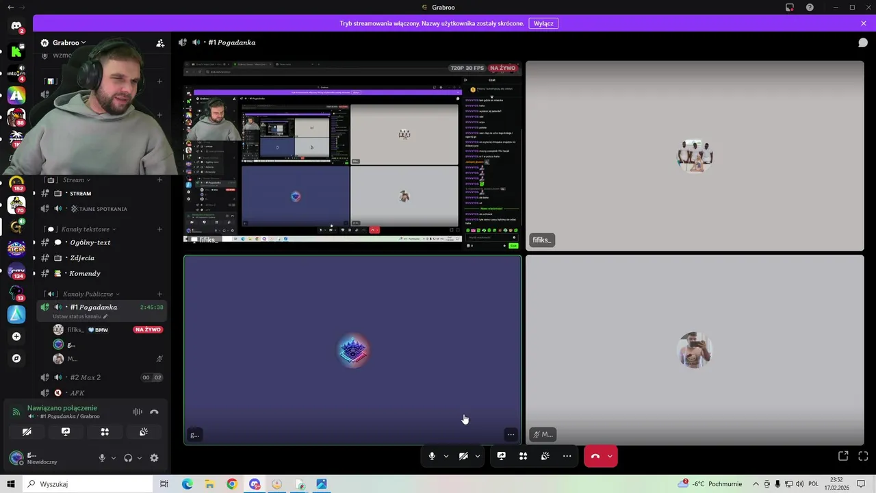Click user fifiks_ in voice list
The height and width of the screenshot is (493, 876).
coord(75,330)
